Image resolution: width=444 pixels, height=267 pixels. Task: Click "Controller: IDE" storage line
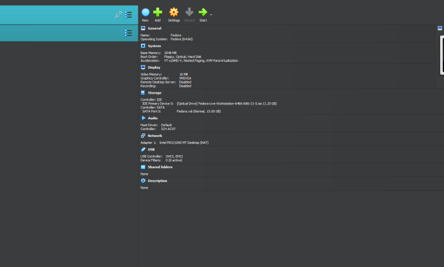tap(151, 100)
